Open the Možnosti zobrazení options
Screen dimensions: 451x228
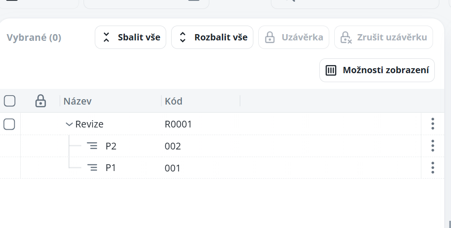(x=377, y=70)
